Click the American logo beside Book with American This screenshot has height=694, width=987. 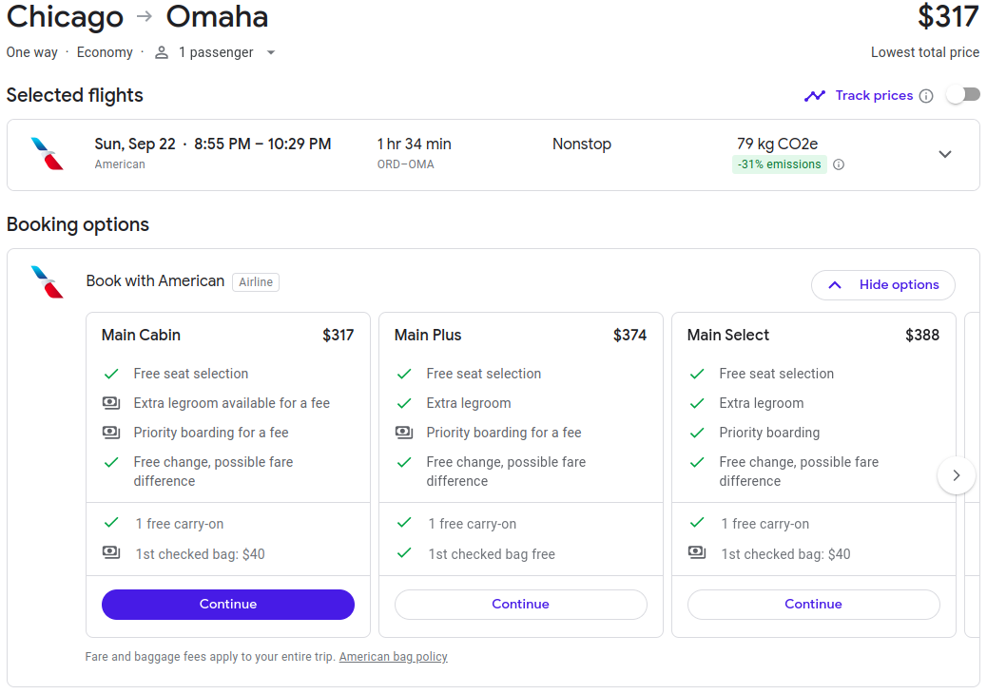click(48, 281)
